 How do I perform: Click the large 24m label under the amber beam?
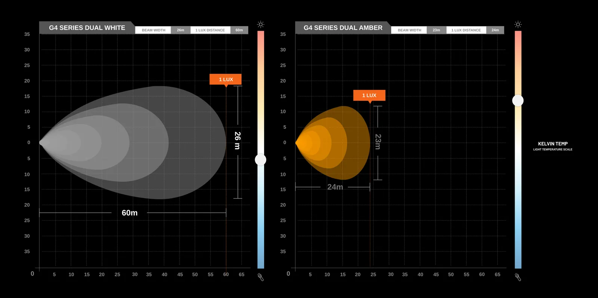(335, 187)
